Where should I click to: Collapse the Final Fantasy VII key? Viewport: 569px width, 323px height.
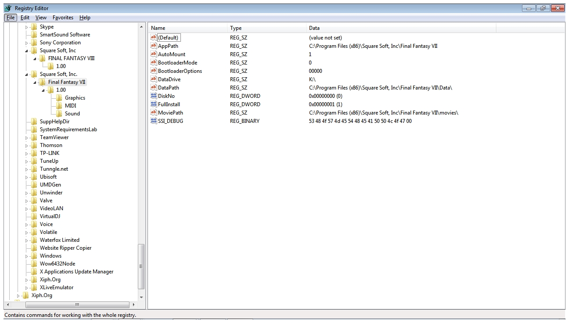[x=35, y=83]
